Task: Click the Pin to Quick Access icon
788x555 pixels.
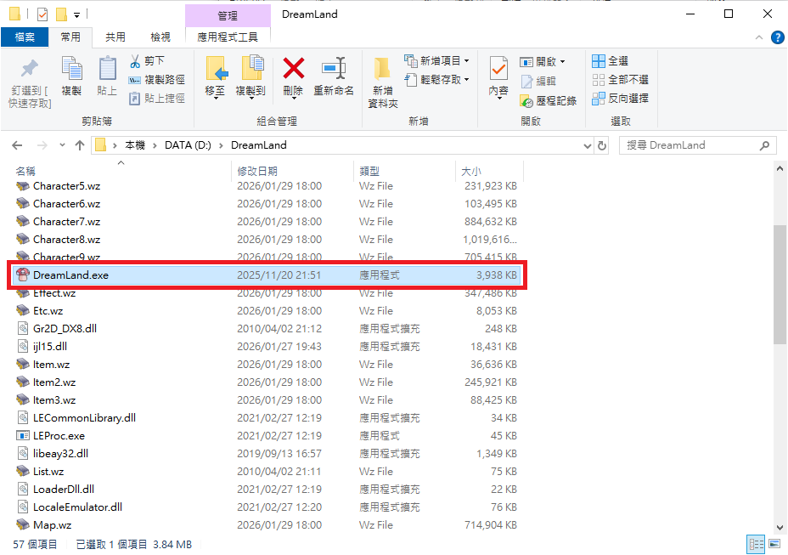Action: (30, 70)
